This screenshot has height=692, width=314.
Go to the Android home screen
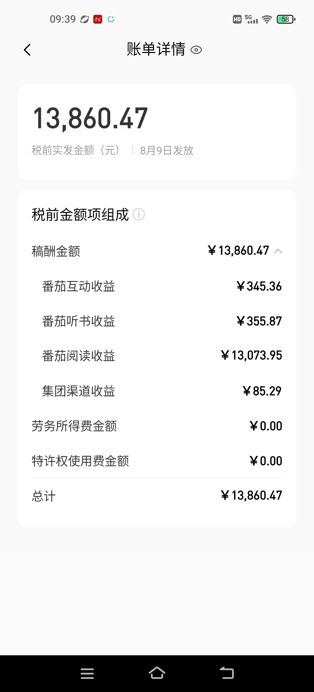[x=157, y=673]
